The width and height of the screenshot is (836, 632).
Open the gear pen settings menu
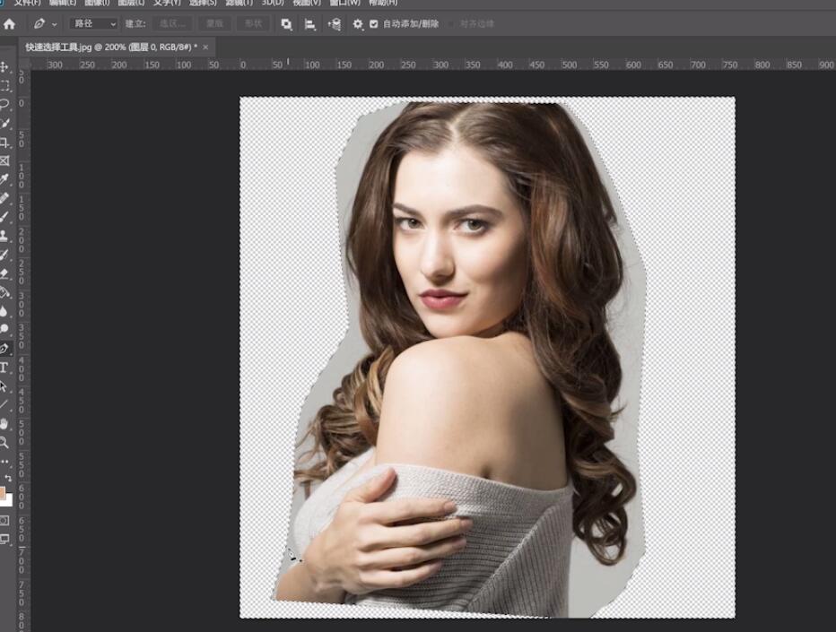coord(357,24)
